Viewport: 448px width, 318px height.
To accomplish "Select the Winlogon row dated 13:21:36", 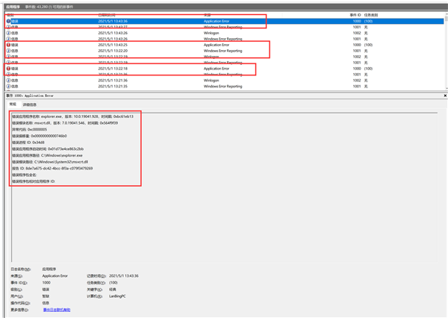I will pos(224,81).
